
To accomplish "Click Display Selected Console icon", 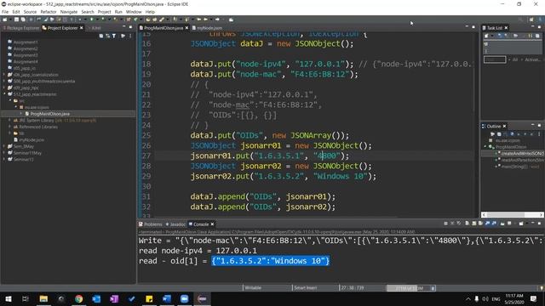I will point(509,224).
